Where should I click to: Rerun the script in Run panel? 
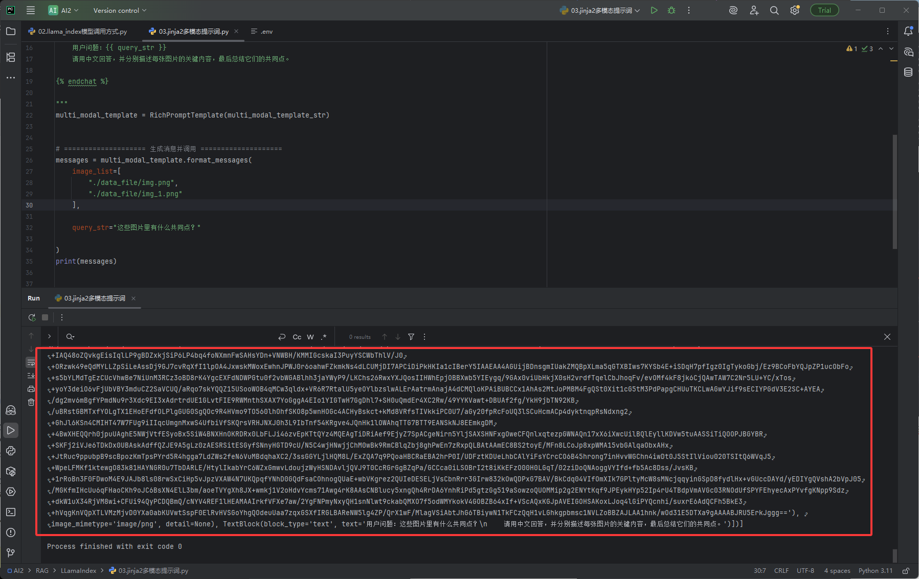(32, 317)
